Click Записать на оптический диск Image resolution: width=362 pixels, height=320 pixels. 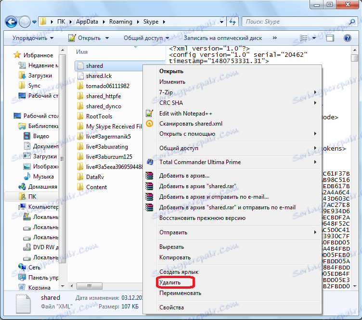click(223, 38)
